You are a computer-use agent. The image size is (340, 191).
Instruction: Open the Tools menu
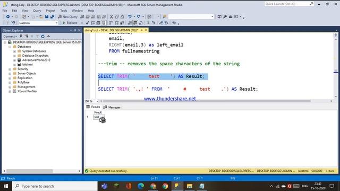pos(64,11)
